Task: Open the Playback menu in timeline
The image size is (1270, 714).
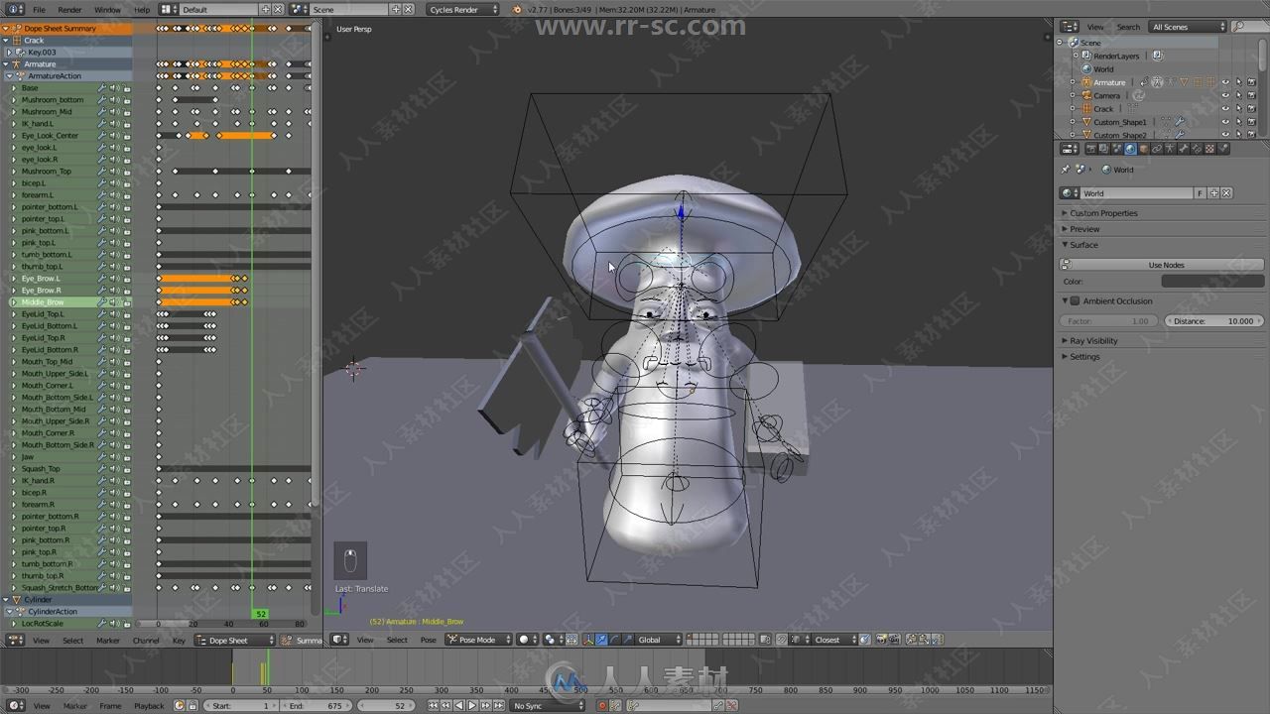Action: [149, 706]
